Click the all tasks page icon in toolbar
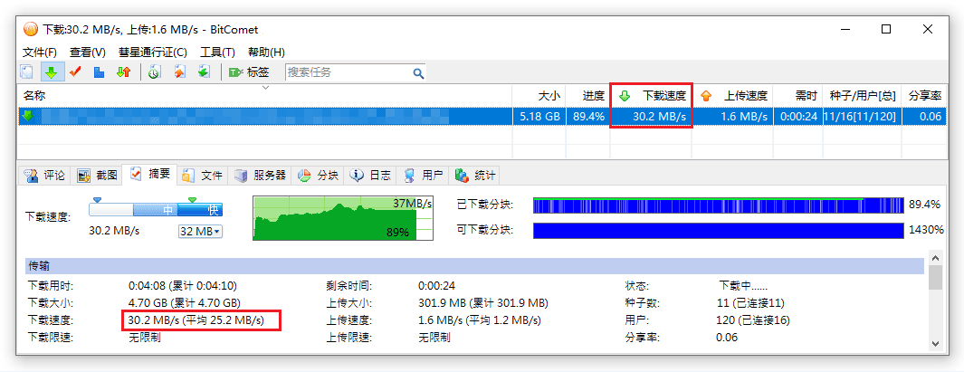The image size is (964, 372). [27, 72]
